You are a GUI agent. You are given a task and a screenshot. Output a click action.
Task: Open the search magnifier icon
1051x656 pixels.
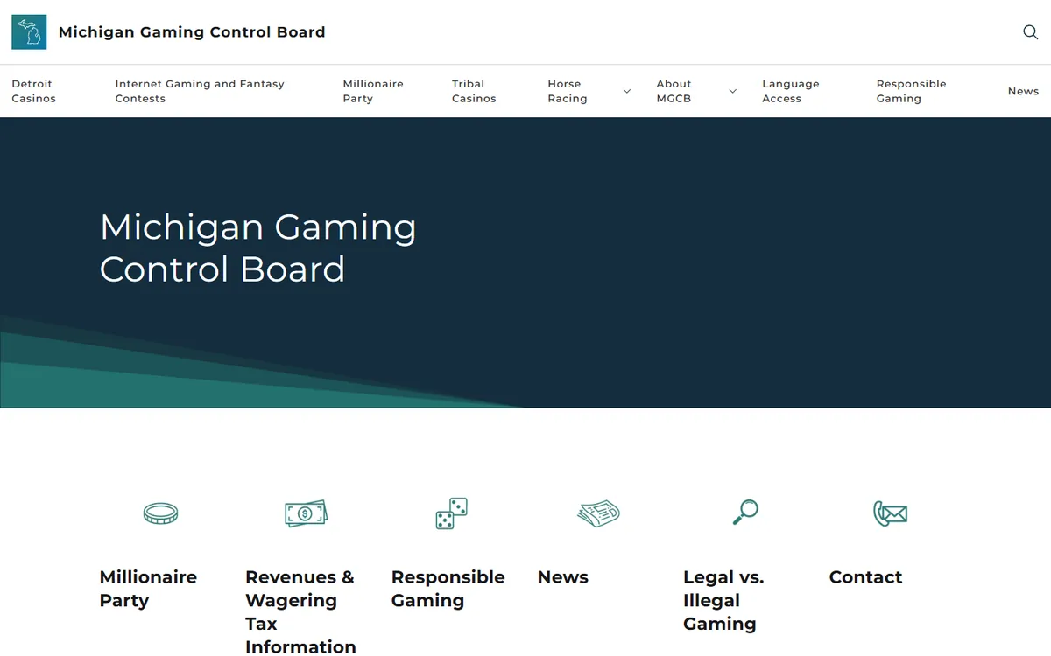[1030, 32]
